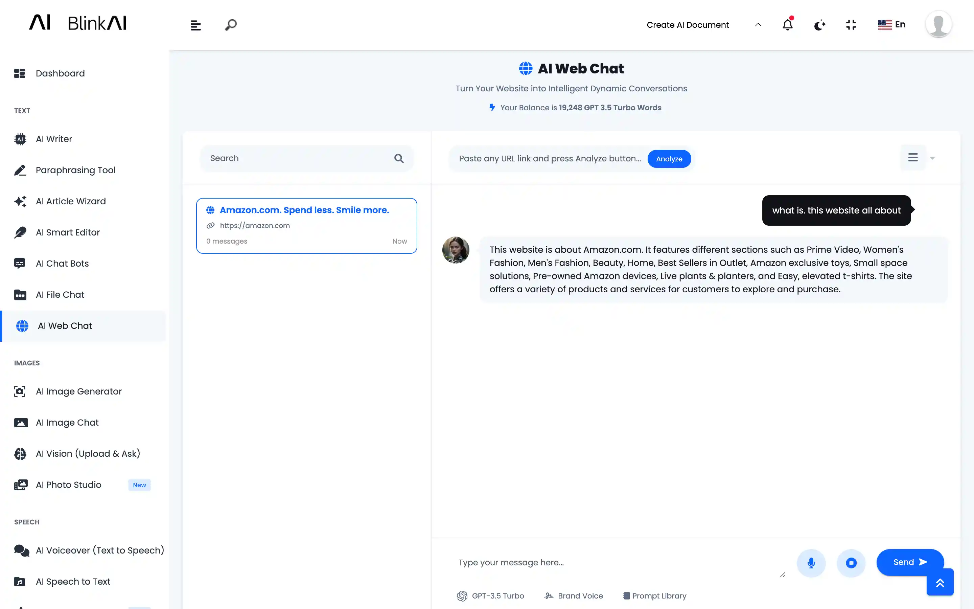Select GPT-3.5 Turbo model tab
974x609 pixels.
491,596
